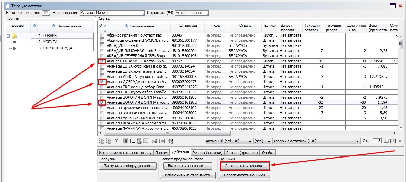Image resolution: width=406 pixels, height=182 pixels.
Task: Click the column settings icon in the toolbar
Action: point(126,141)
